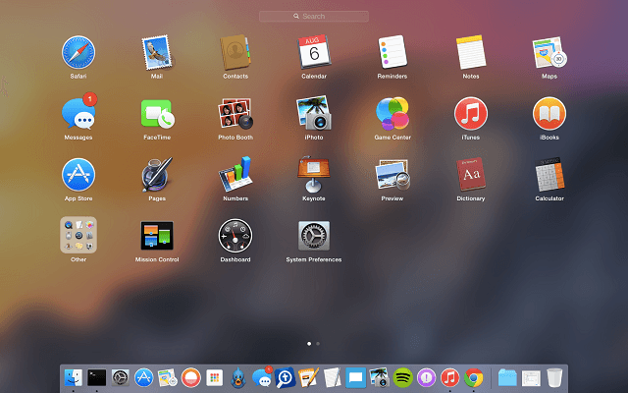The image size is (628, 393).
Task: Launch the Mail app
Action: coord(157,52)
